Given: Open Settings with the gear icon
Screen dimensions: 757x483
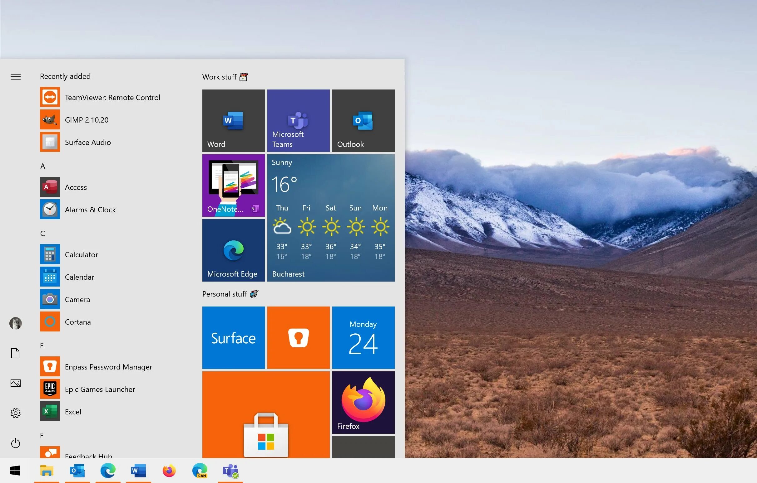Looking at the screenshot, I should 15,413.
